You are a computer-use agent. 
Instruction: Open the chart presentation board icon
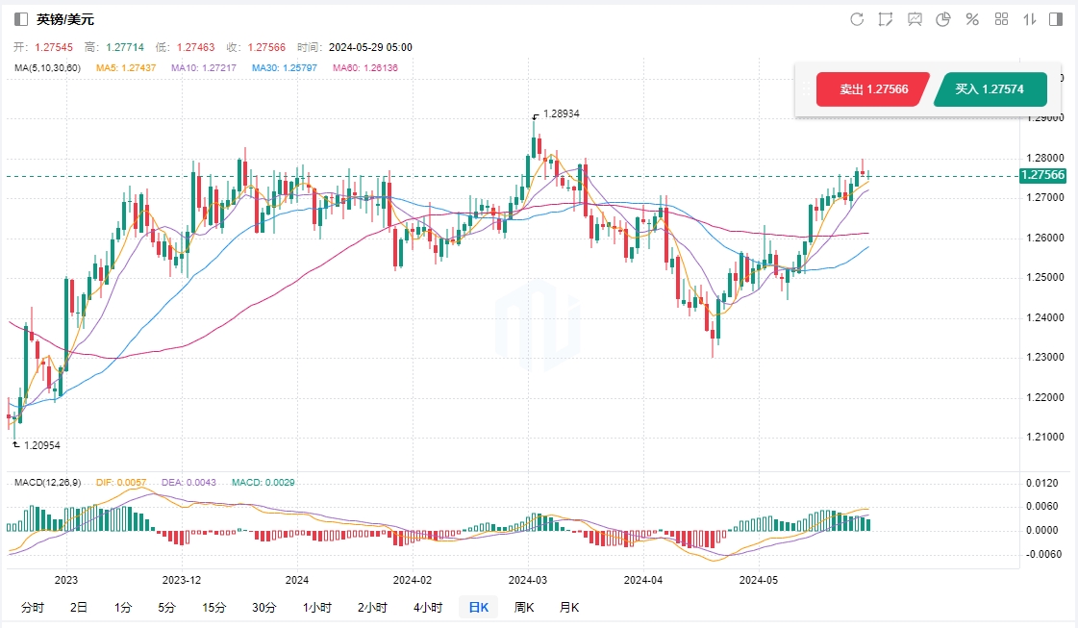pyautogui.click(x=915, y=19)
